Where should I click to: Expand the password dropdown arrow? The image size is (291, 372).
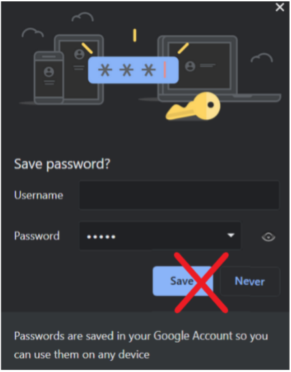click(231, 235)
